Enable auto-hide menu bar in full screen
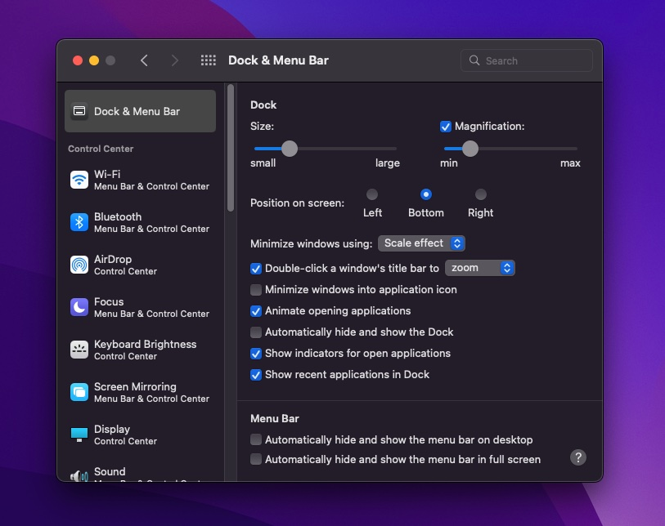Viewport: 665px width, 526px height. tap(256, 459)
